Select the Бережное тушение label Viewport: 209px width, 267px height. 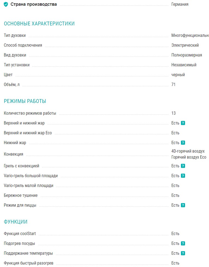21,195
